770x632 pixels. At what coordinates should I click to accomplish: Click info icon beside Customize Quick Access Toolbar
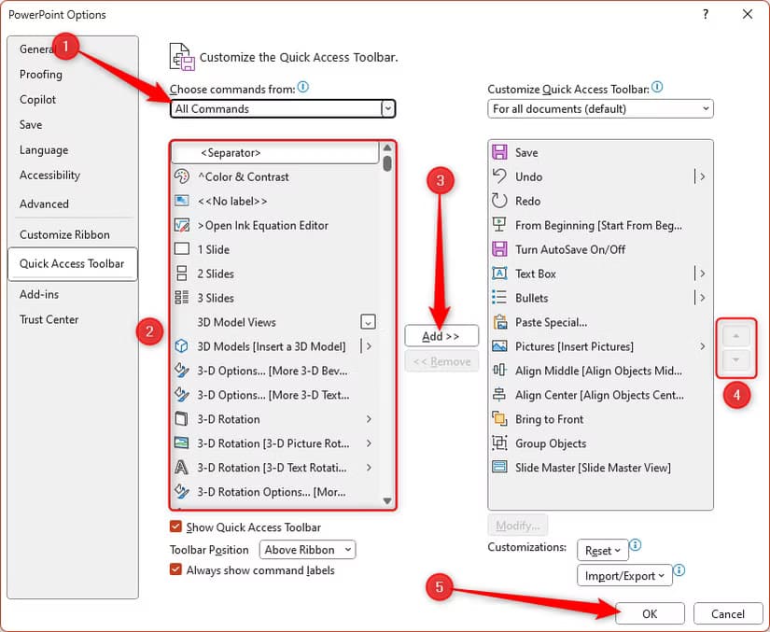point(657,87)
